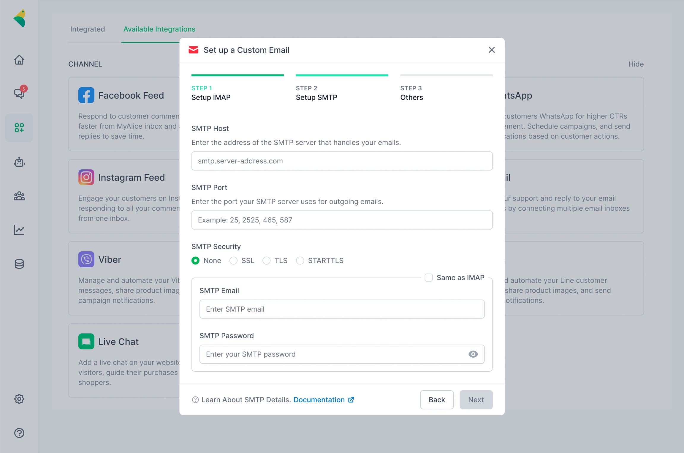
Task: Check the Same as IMAP box
Action: [428, 277]
